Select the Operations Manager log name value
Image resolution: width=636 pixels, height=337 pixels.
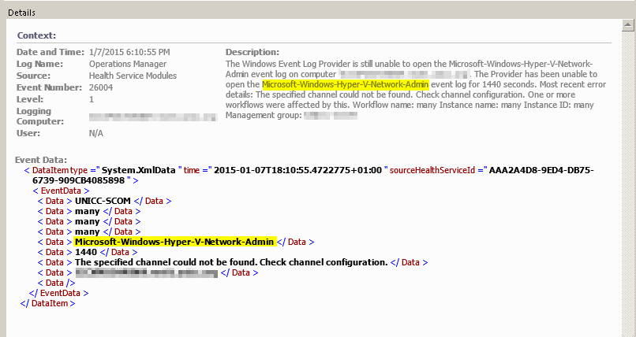128,64
